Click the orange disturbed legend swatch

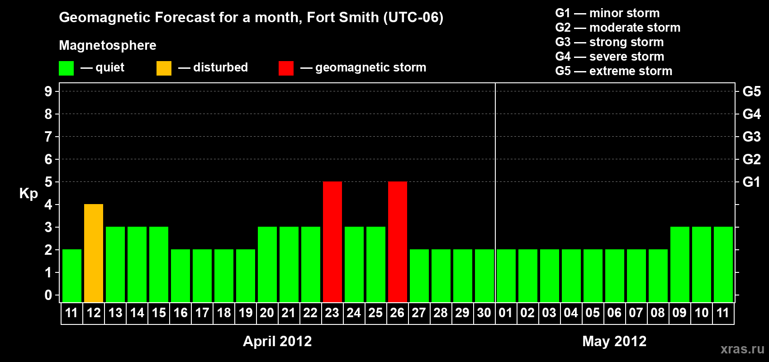164,68
